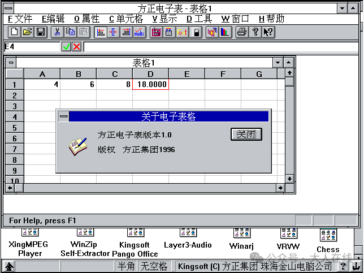
Task: Open the system menu of 关于电子表格 dialog
Action: click(63, 116)
